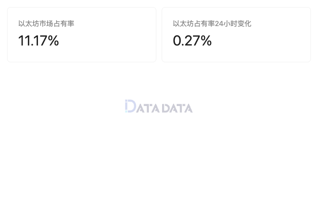The width and height of the screenshot is (318, 212).
Task: Click the 0.27% change value
Action: 192,41
